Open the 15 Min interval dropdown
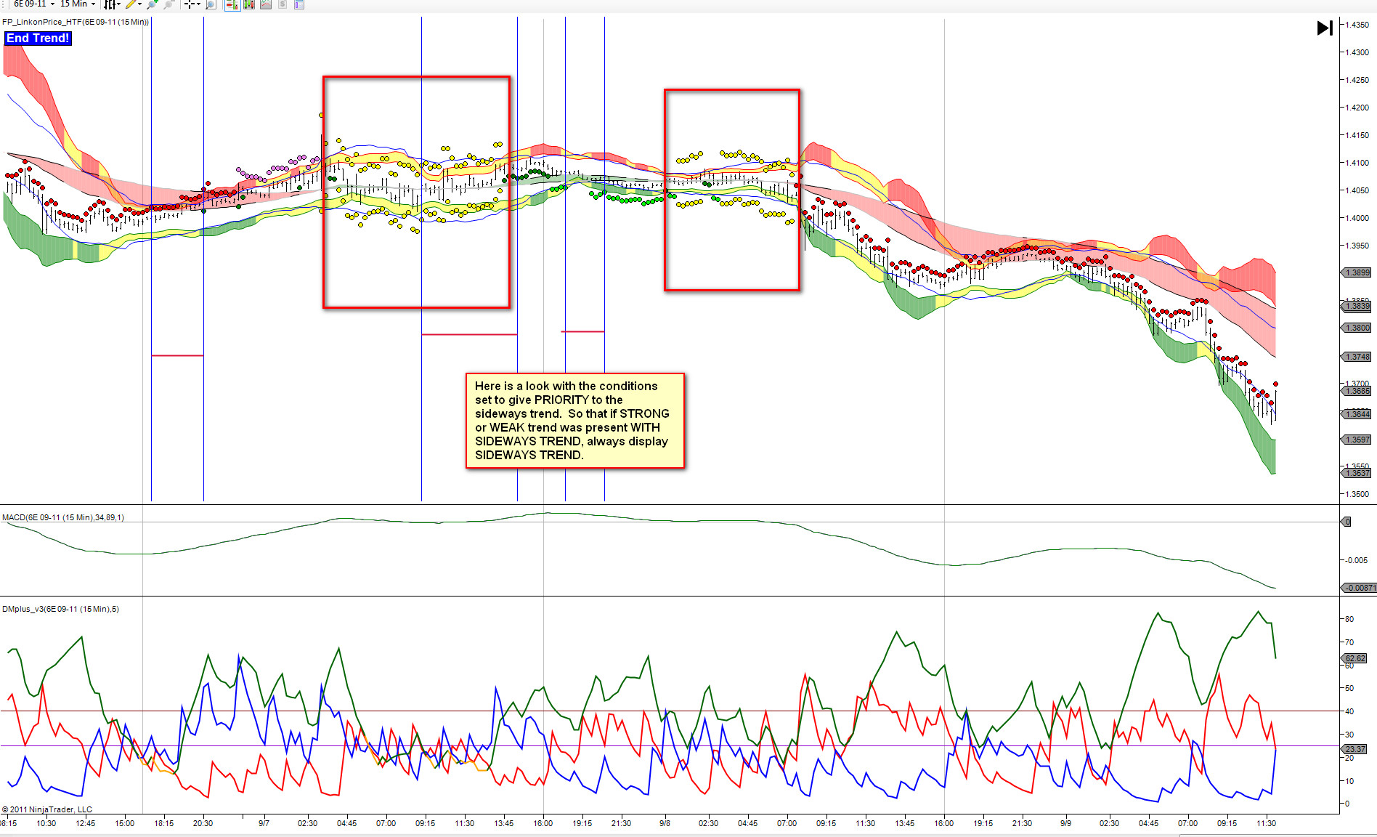This screenshot has width=1377, height=837. tap(78, 4)
